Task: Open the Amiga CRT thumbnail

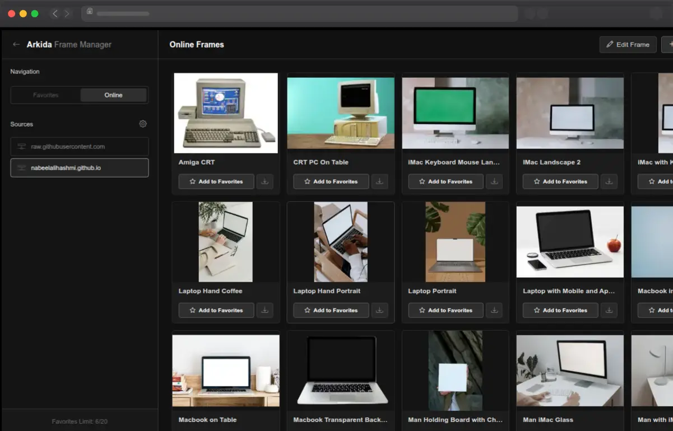Action: [x=226, y=113]
